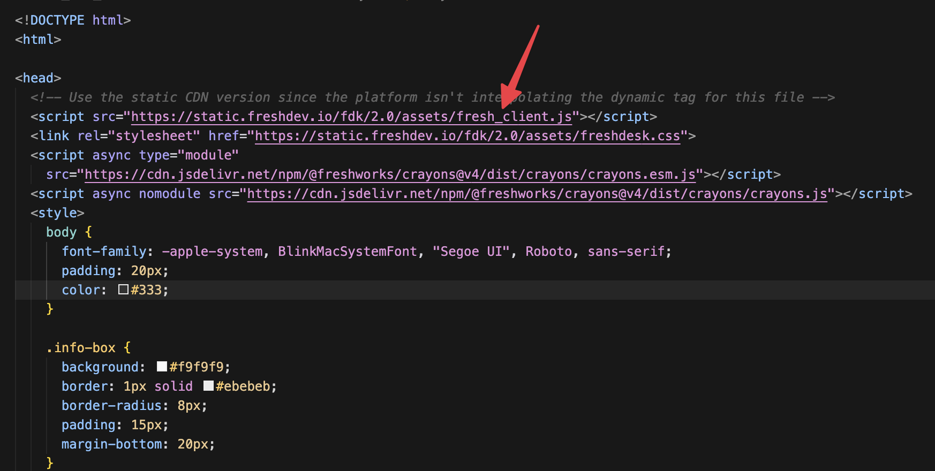Screen dimensions: 935x471
Task: Select the body CSS selector
Action: tap(61, 232)
